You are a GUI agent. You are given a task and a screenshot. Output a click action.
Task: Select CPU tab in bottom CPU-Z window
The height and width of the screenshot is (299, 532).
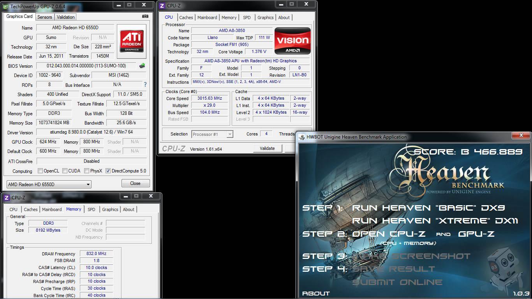(x=14, y=209)
